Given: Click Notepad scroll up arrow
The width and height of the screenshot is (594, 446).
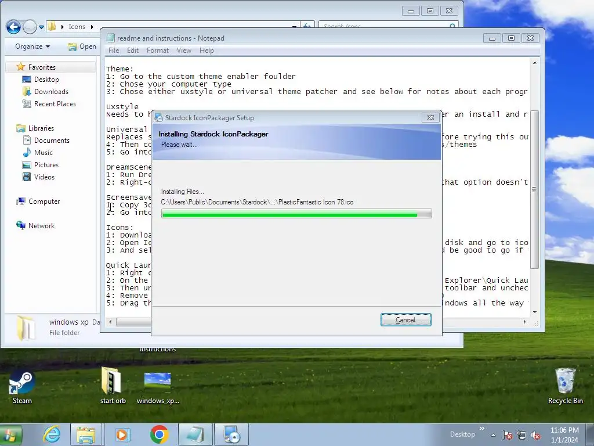Looking at the screenshot, I should pyautogui.click(x=534, y=63).
